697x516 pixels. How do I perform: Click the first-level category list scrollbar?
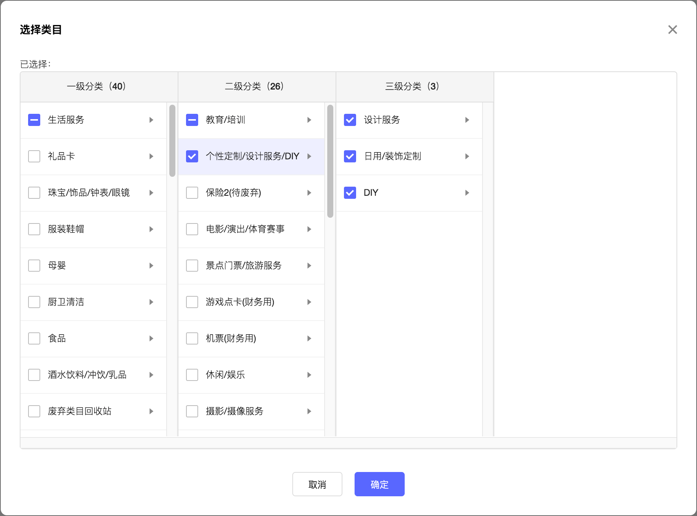[x=172, y=141]
